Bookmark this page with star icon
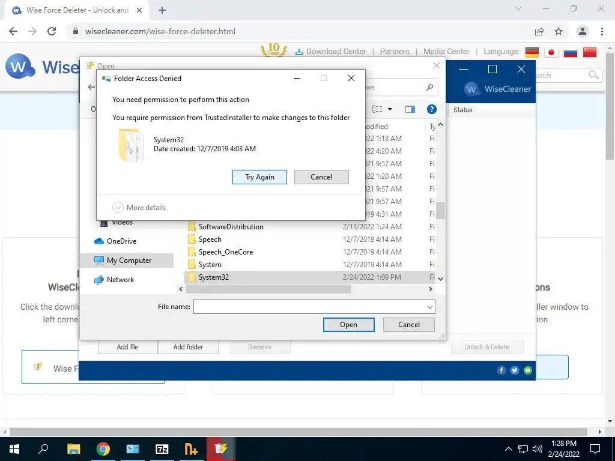615x461 pixels. (x=559, y=31)
